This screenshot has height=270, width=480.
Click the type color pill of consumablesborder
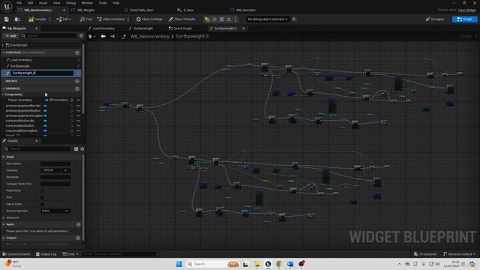45,121
